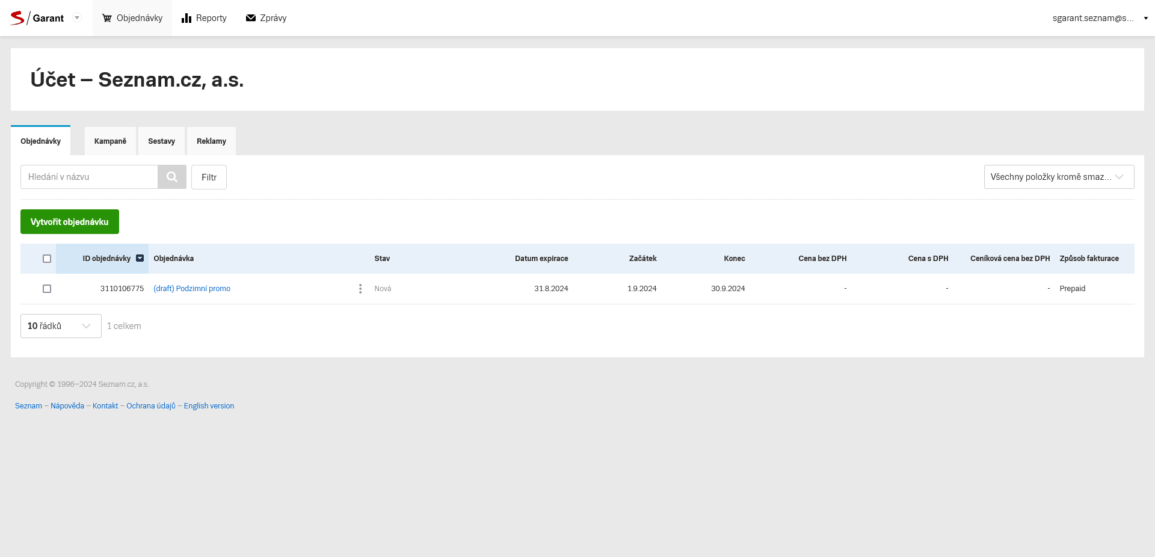This screenshot has height=557, width=1155.
Task: Click the bar chart Reporty icon
Action: pyautogui.click(x=186, y=18)
